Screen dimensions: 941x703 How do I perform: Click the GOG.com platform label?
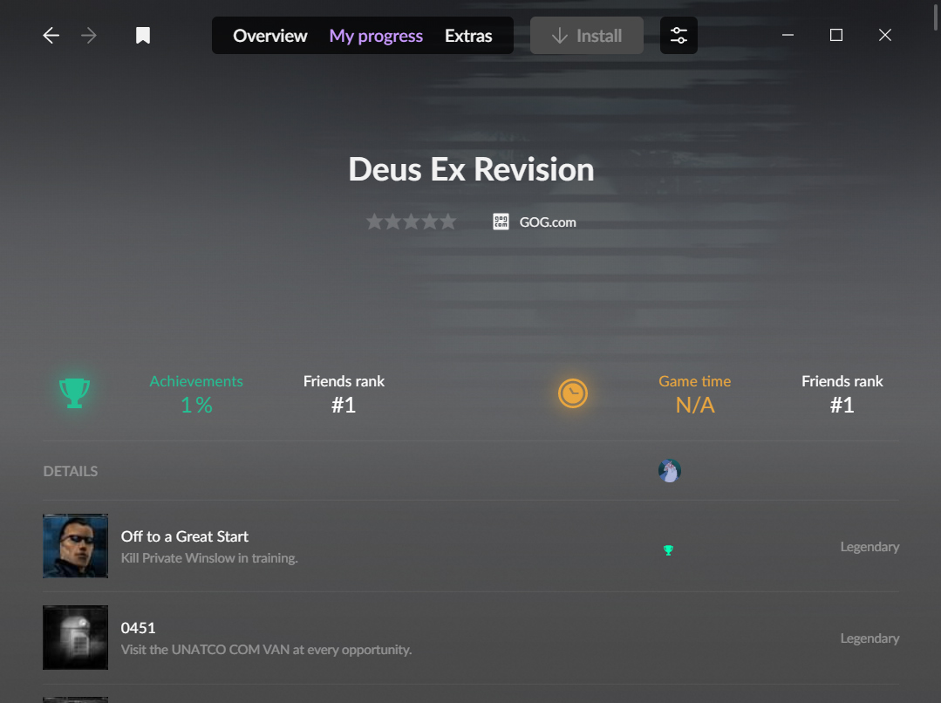[x=548, y=222]
